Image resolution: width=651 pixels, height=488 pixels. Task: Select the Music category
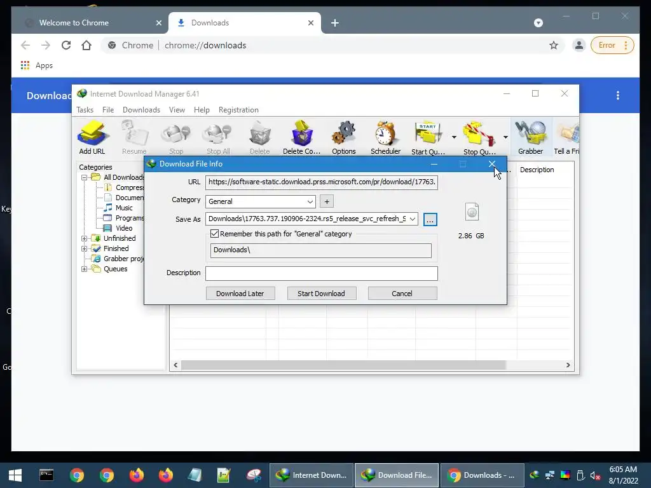click(124, 208)
